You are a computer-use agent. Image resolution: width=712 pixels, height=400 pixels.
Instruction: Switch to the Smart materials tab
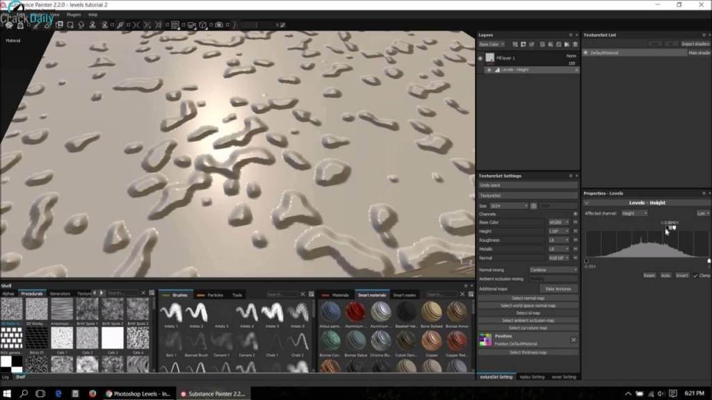(x=372, y=294)
